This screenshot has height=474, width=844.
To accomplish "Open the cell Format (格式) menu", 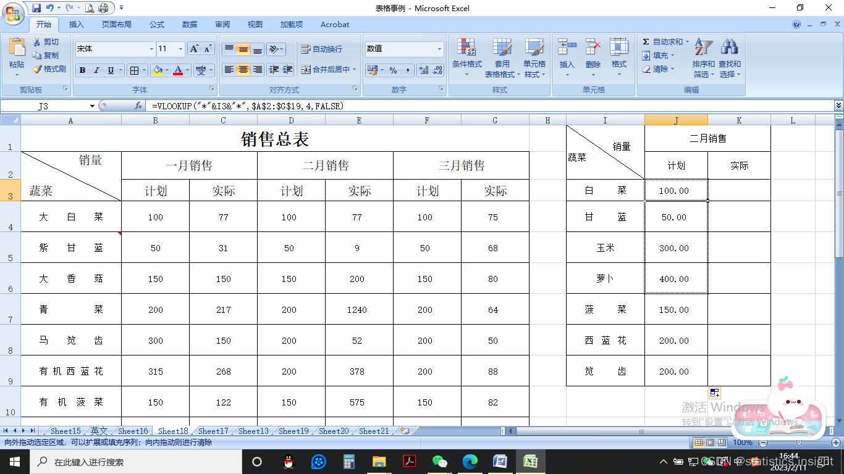I will [619, 58].
